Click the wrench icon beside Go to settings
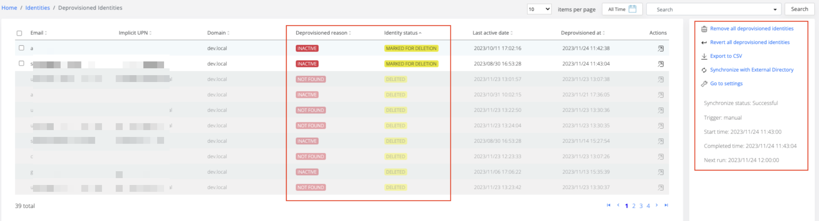The width and height of the screenshot is (819, 221). tap(704, 84)
